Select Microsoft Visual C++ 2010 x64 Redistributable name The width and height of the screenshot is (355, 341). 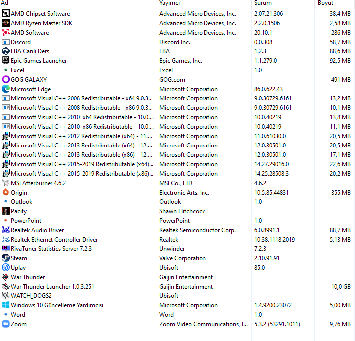pos(82,117)
